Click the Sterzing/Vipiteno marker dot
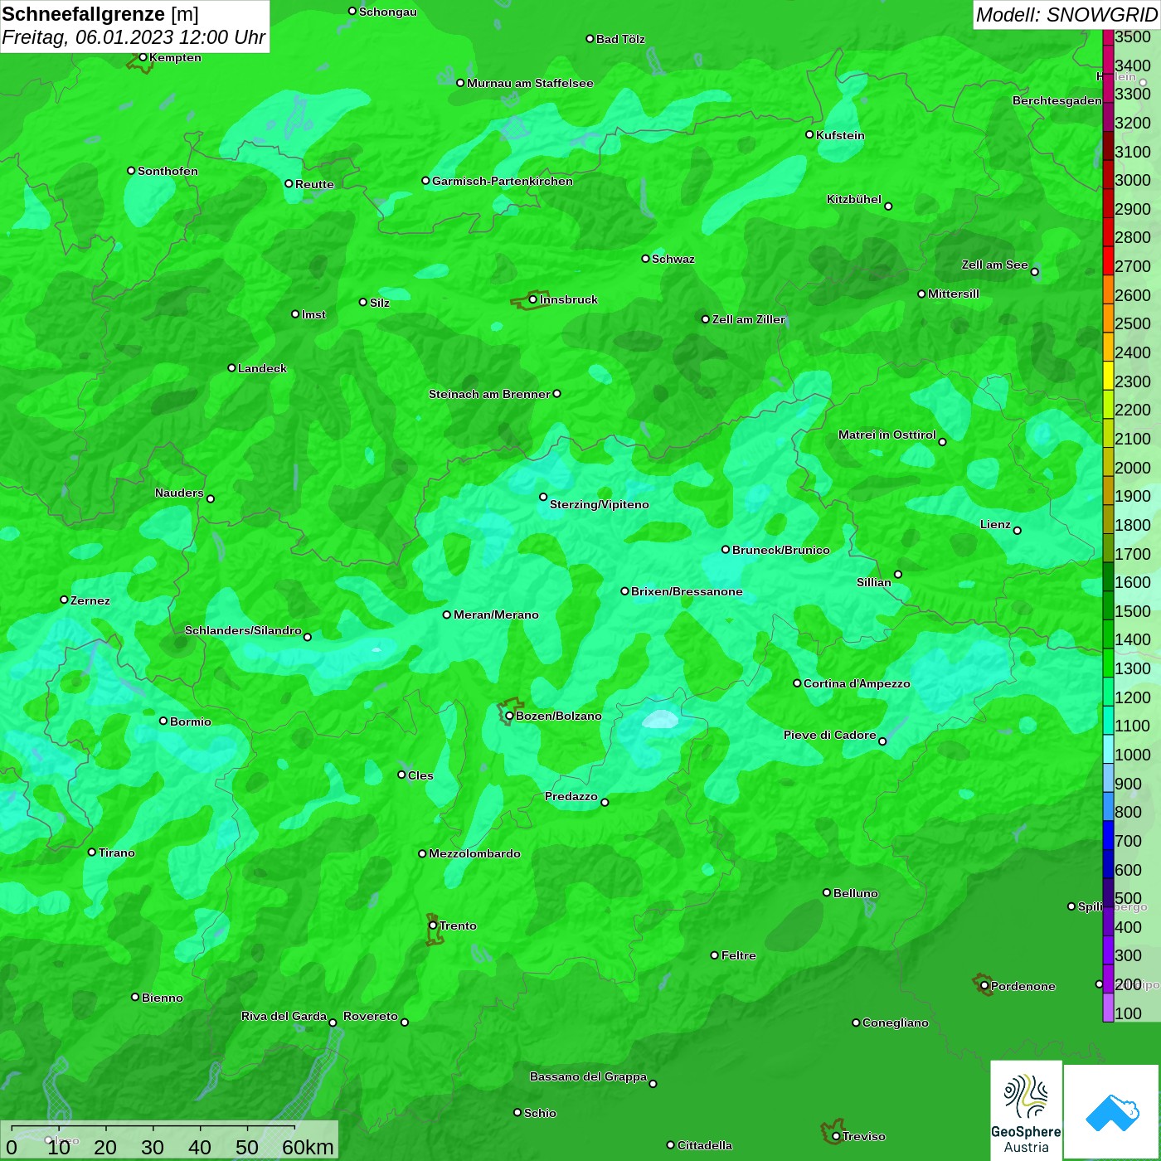 click(543, 497)
